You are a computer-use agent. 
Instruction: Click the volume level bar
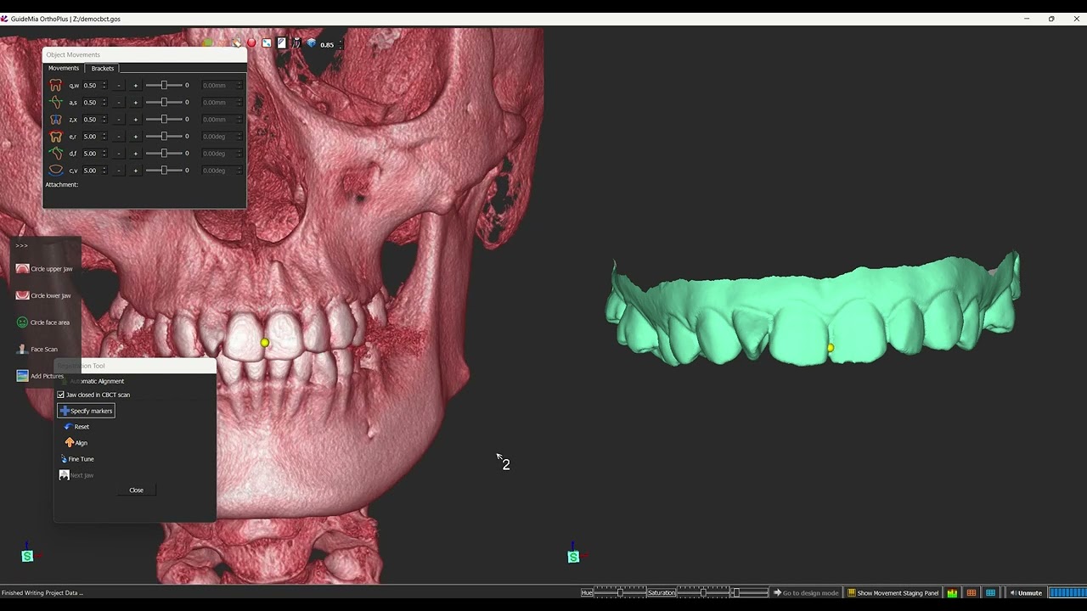point(1067,593)
